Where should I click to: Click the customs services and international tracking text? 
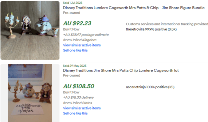coord(167,24)
